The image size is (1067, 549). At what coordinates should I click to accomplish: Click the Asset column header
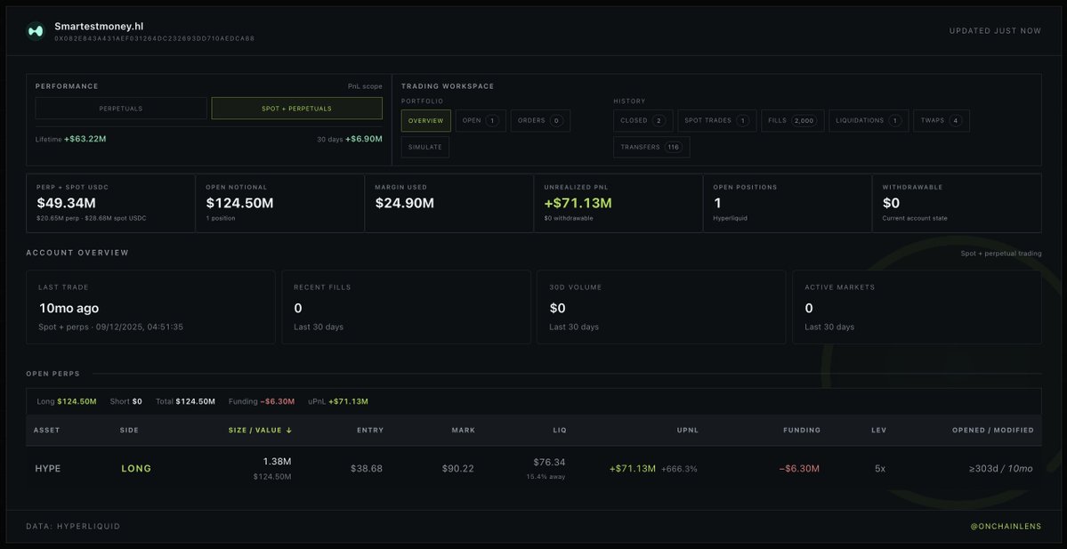[47, 430]
